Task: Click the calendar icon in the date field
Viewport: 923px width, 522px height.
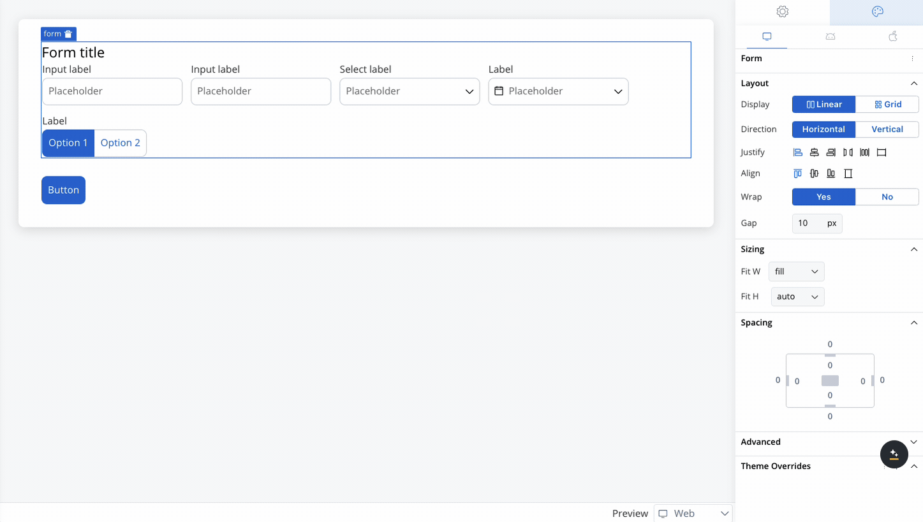Action: point(499,91)
